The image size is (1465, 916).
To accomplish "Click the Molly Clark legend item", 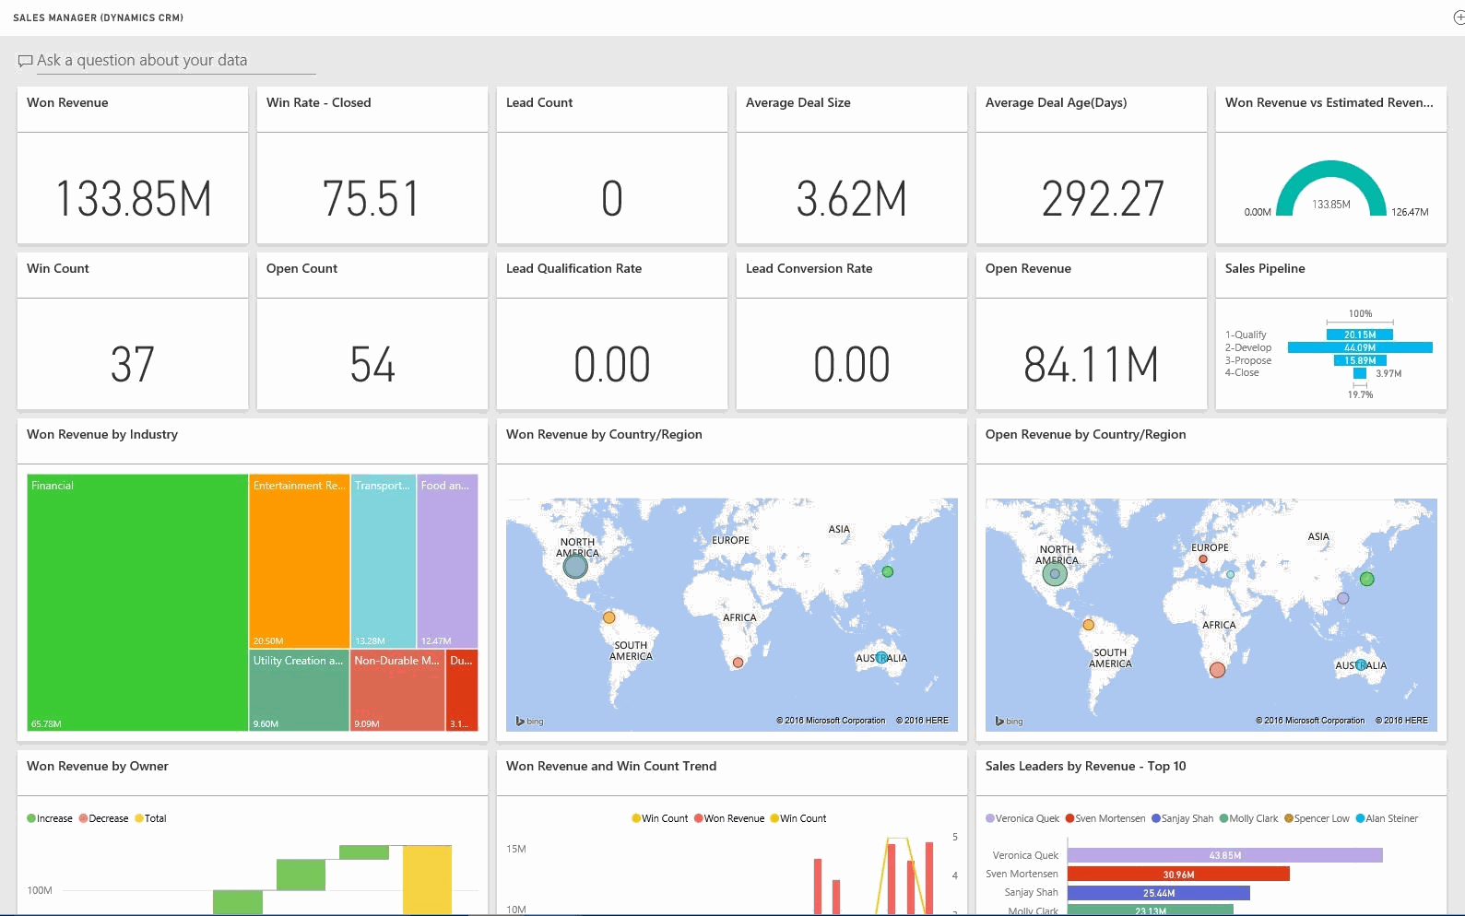I will click(x=1249, y=818).
